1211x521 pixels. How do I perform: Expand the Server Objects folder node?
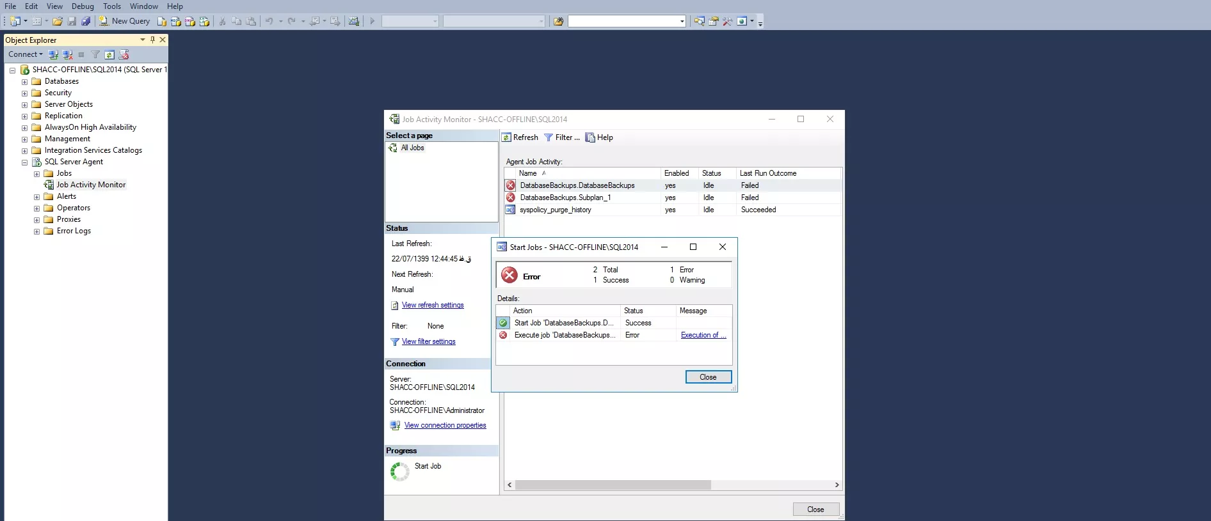pos(25,105)
